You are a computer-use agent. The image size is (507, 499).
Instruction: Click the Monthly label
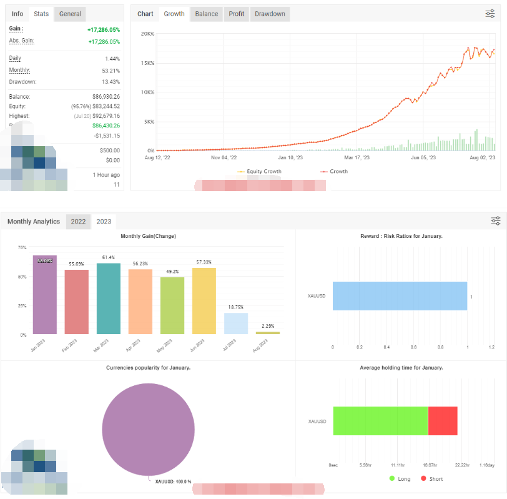pos(19,70)
